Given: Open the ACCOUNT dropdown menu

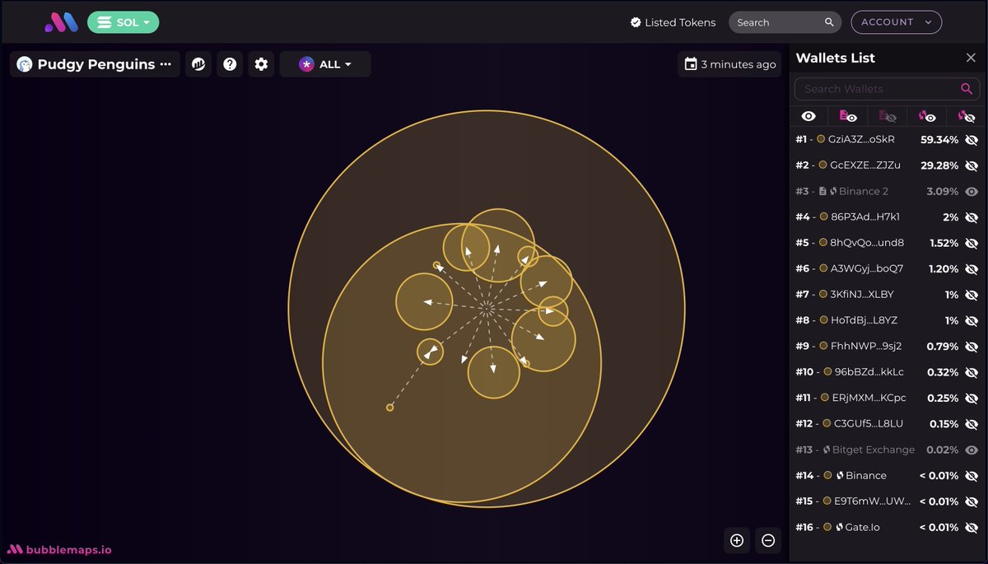Looking at the screenshot, I should coord(896,22).
